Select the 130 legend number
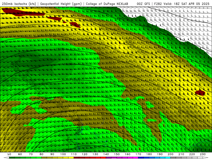This screenshot has height=159, width=212. coord(95,154)
